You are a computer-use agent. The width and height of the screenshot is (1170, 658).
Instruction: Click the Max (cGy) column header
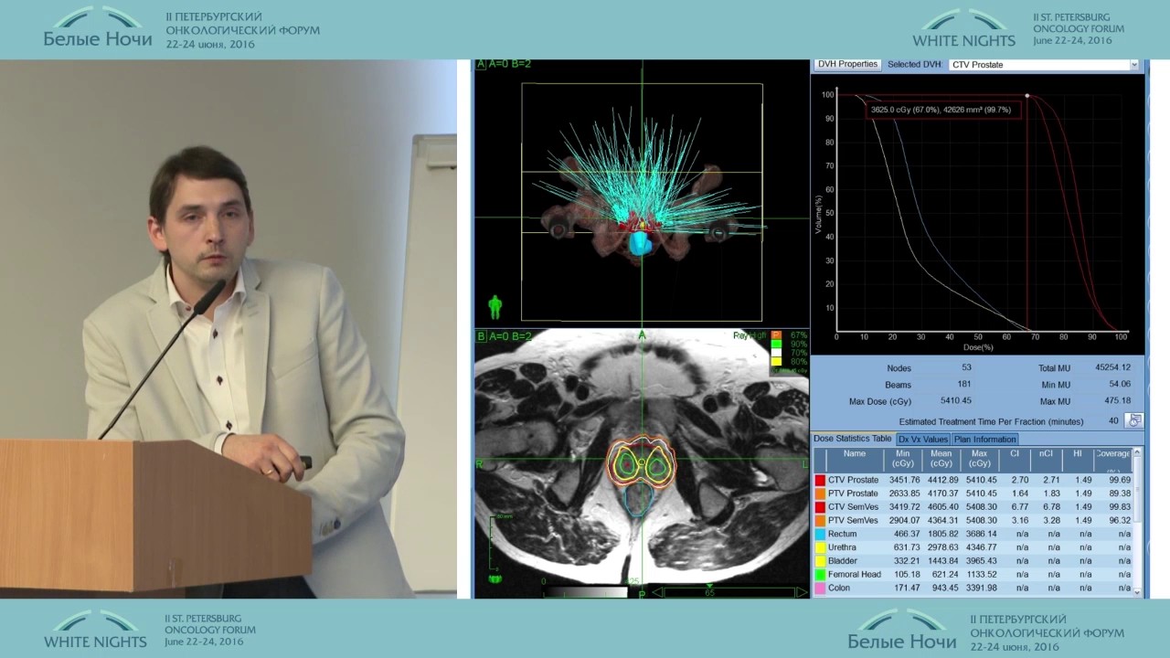(979, 459)
